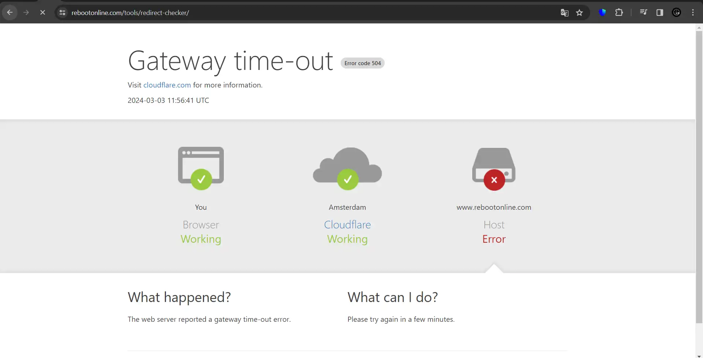Select the What happened? heading
Image resolution: width=703 pixels, height=358 pixels.
(x=179, y=297)
